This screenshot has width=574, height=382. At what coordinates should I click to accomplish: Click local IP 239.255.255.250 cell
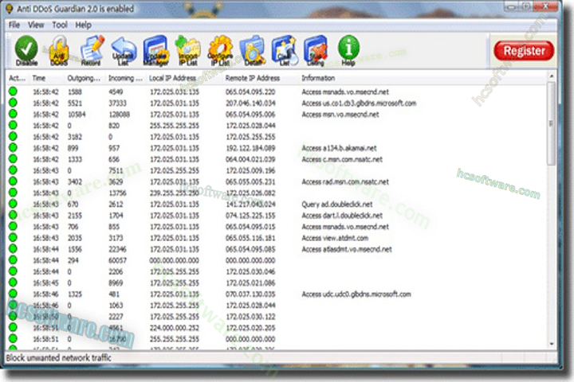[175, 193]
